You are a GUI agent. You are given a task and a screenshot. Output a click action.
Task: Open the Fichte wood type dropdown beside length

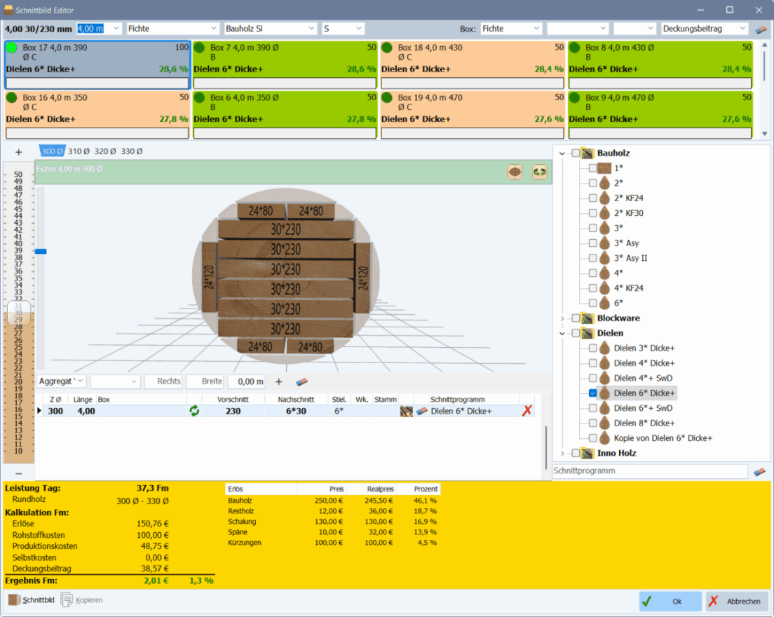click(x=214, y=29)
